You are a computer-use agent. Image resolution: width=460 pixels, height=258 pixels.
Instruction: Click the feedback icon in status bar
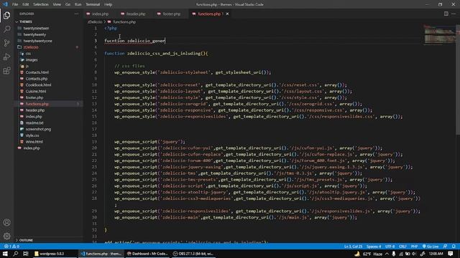coord(445,247)
